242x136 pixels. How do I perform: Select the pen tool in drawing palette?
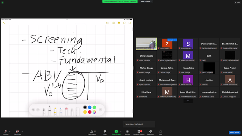(44, 111)
